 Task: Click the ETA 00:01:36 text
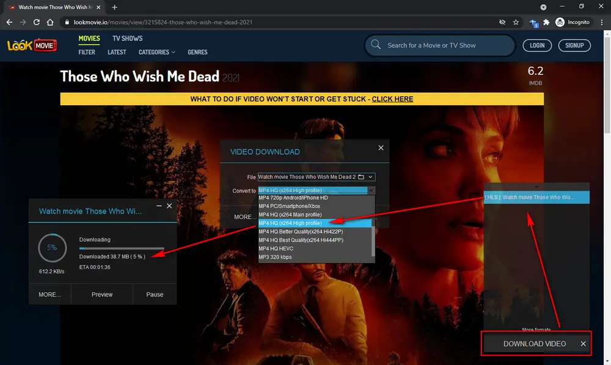point(95,267)
